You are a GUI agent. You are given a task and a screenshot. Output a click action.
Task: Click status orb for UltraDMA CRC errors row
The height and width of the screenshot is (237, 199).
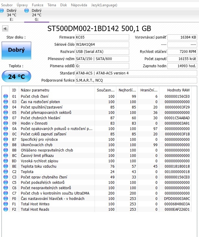click(x=6, y=193)
